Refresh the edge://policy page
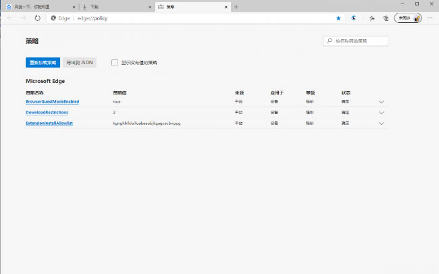Screen dimensions: 439x274 tap(38, 18)
